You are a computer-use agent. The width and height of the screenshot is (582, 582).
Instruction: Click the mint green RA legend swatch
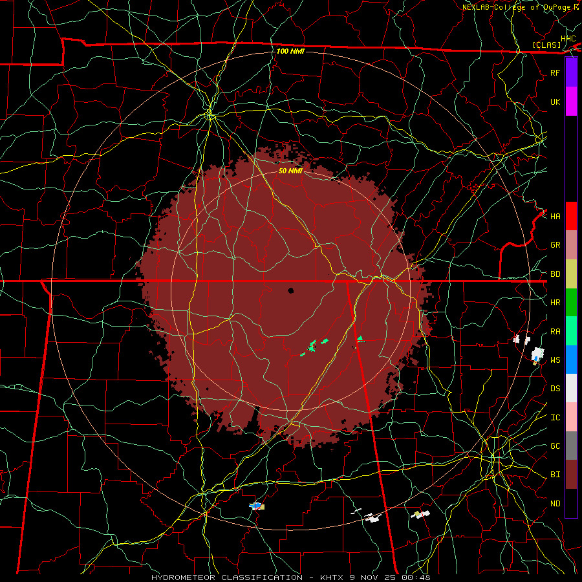pyautogui.click(x=571, y=331)
